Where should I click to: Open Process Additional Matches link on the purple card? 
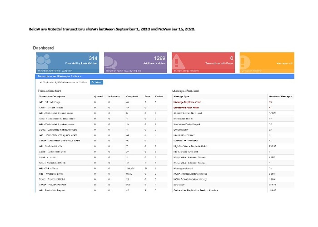pyautogui.click(x=122, y=71)
